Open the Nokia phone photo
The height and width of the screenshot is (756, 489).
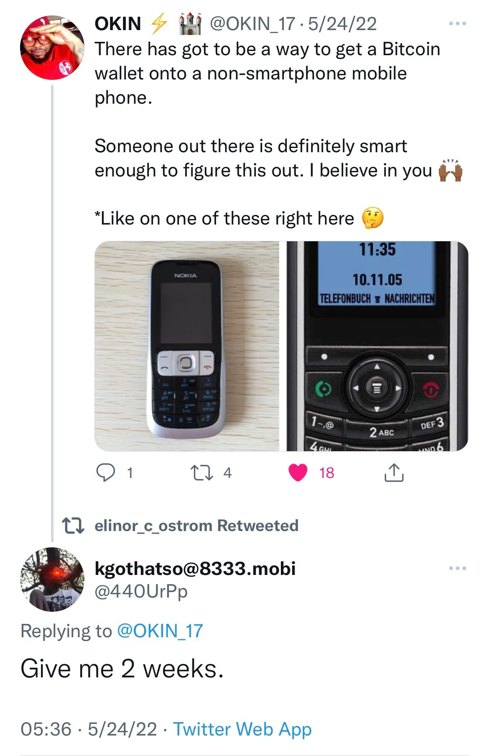point(187,346)
